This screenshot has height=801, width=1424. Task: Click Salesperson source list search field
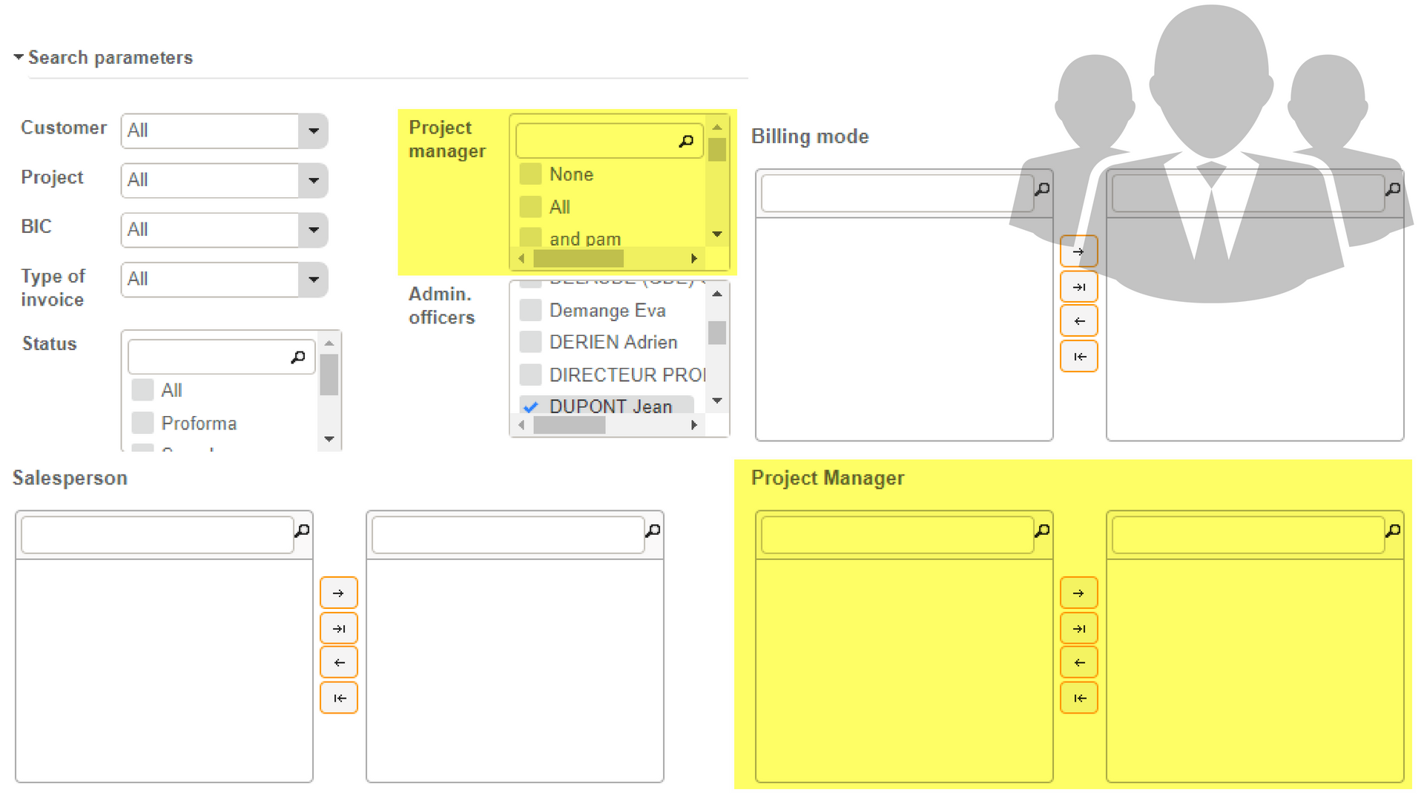(157, 535)
